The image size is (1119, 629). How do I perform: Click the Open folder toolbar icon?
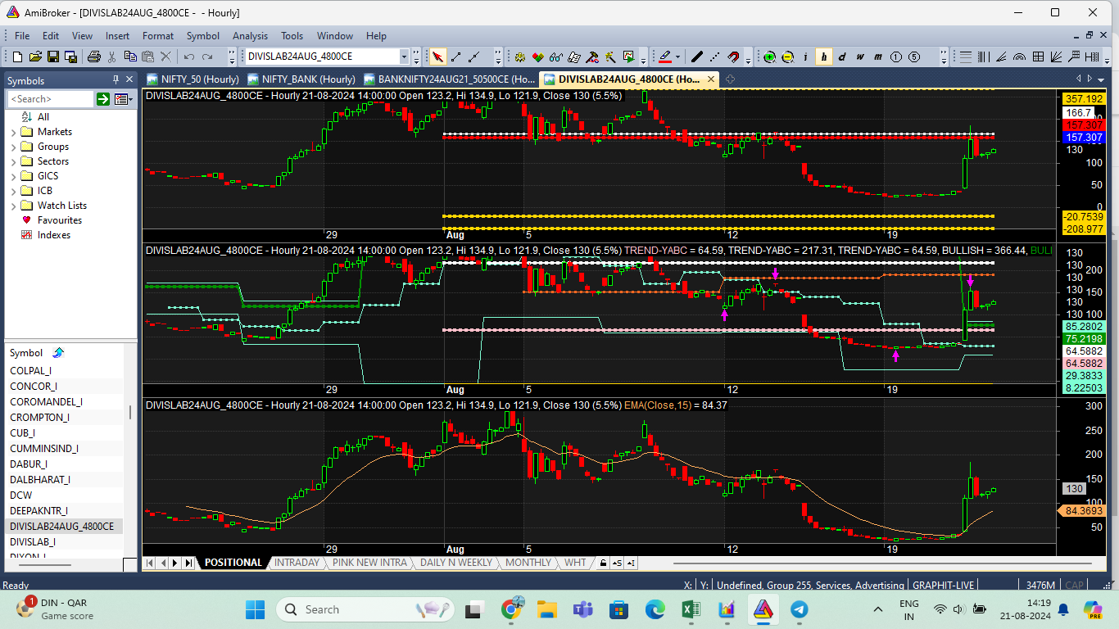click(x=35, y=57)
